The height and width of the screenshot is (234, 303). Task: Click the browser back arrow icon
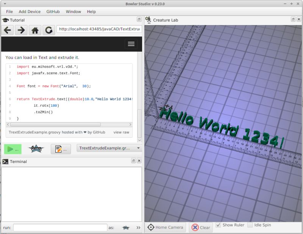[8, 30]
